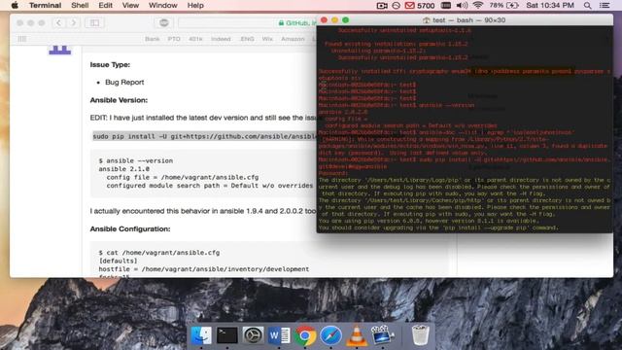Click the 'cat /home/vagrant/ansible.cfg' line
Viewport: 622px width, 350px height.
click(x=159, y=253)
